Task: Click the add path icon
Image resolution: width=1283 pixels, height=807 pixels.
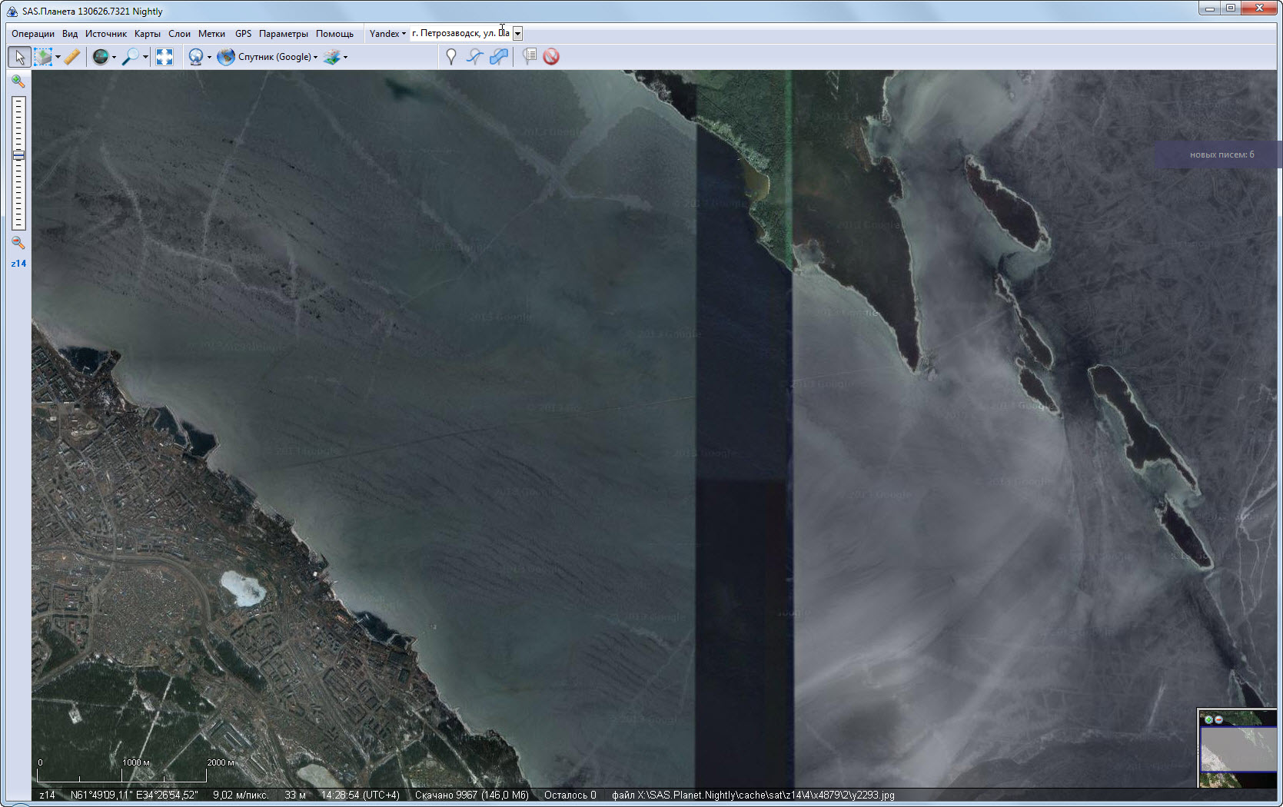Action: [475, 57]
